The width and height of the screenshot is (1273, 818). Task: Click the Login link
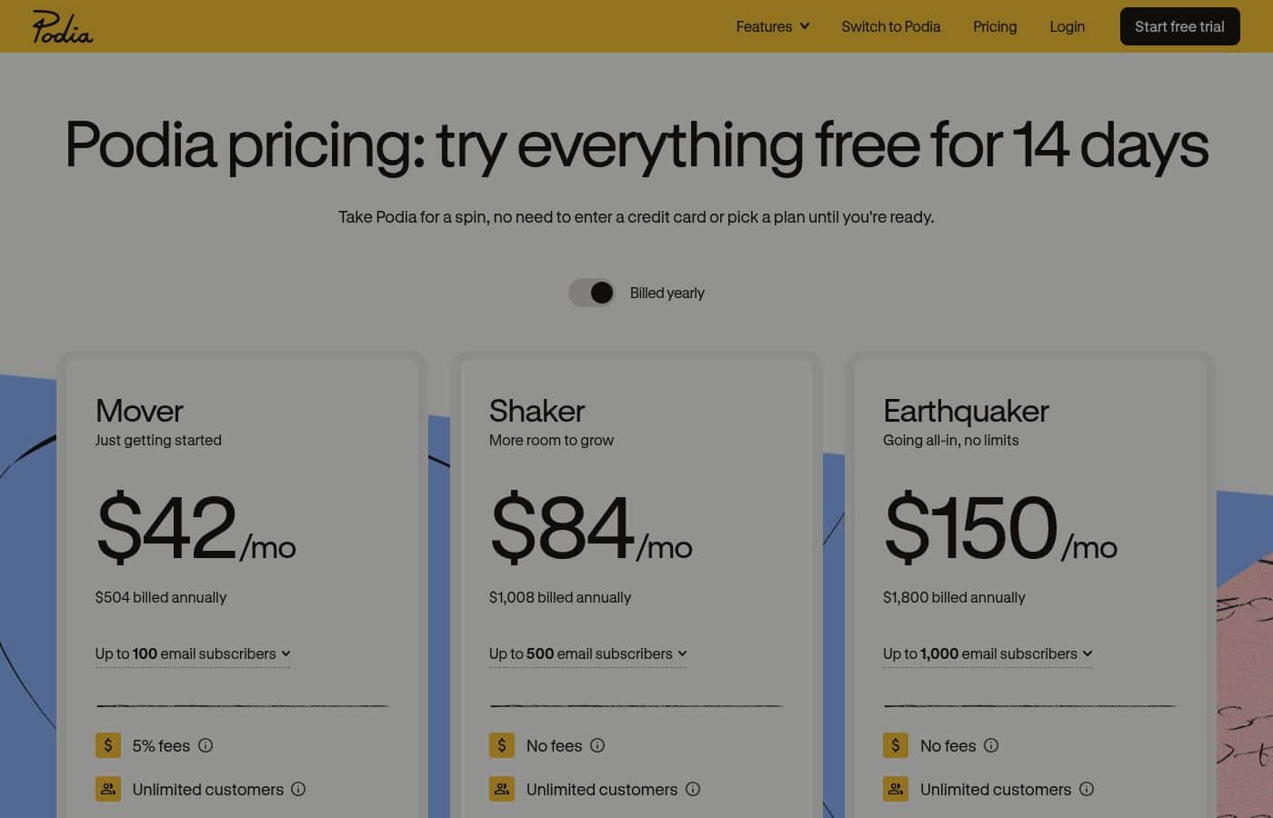[x=1068, y=26]
